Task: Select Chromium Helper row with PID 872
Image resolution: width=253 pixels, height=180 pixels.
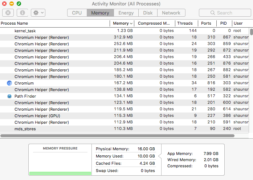Action: pyautogui.click(x=124, y=50)
